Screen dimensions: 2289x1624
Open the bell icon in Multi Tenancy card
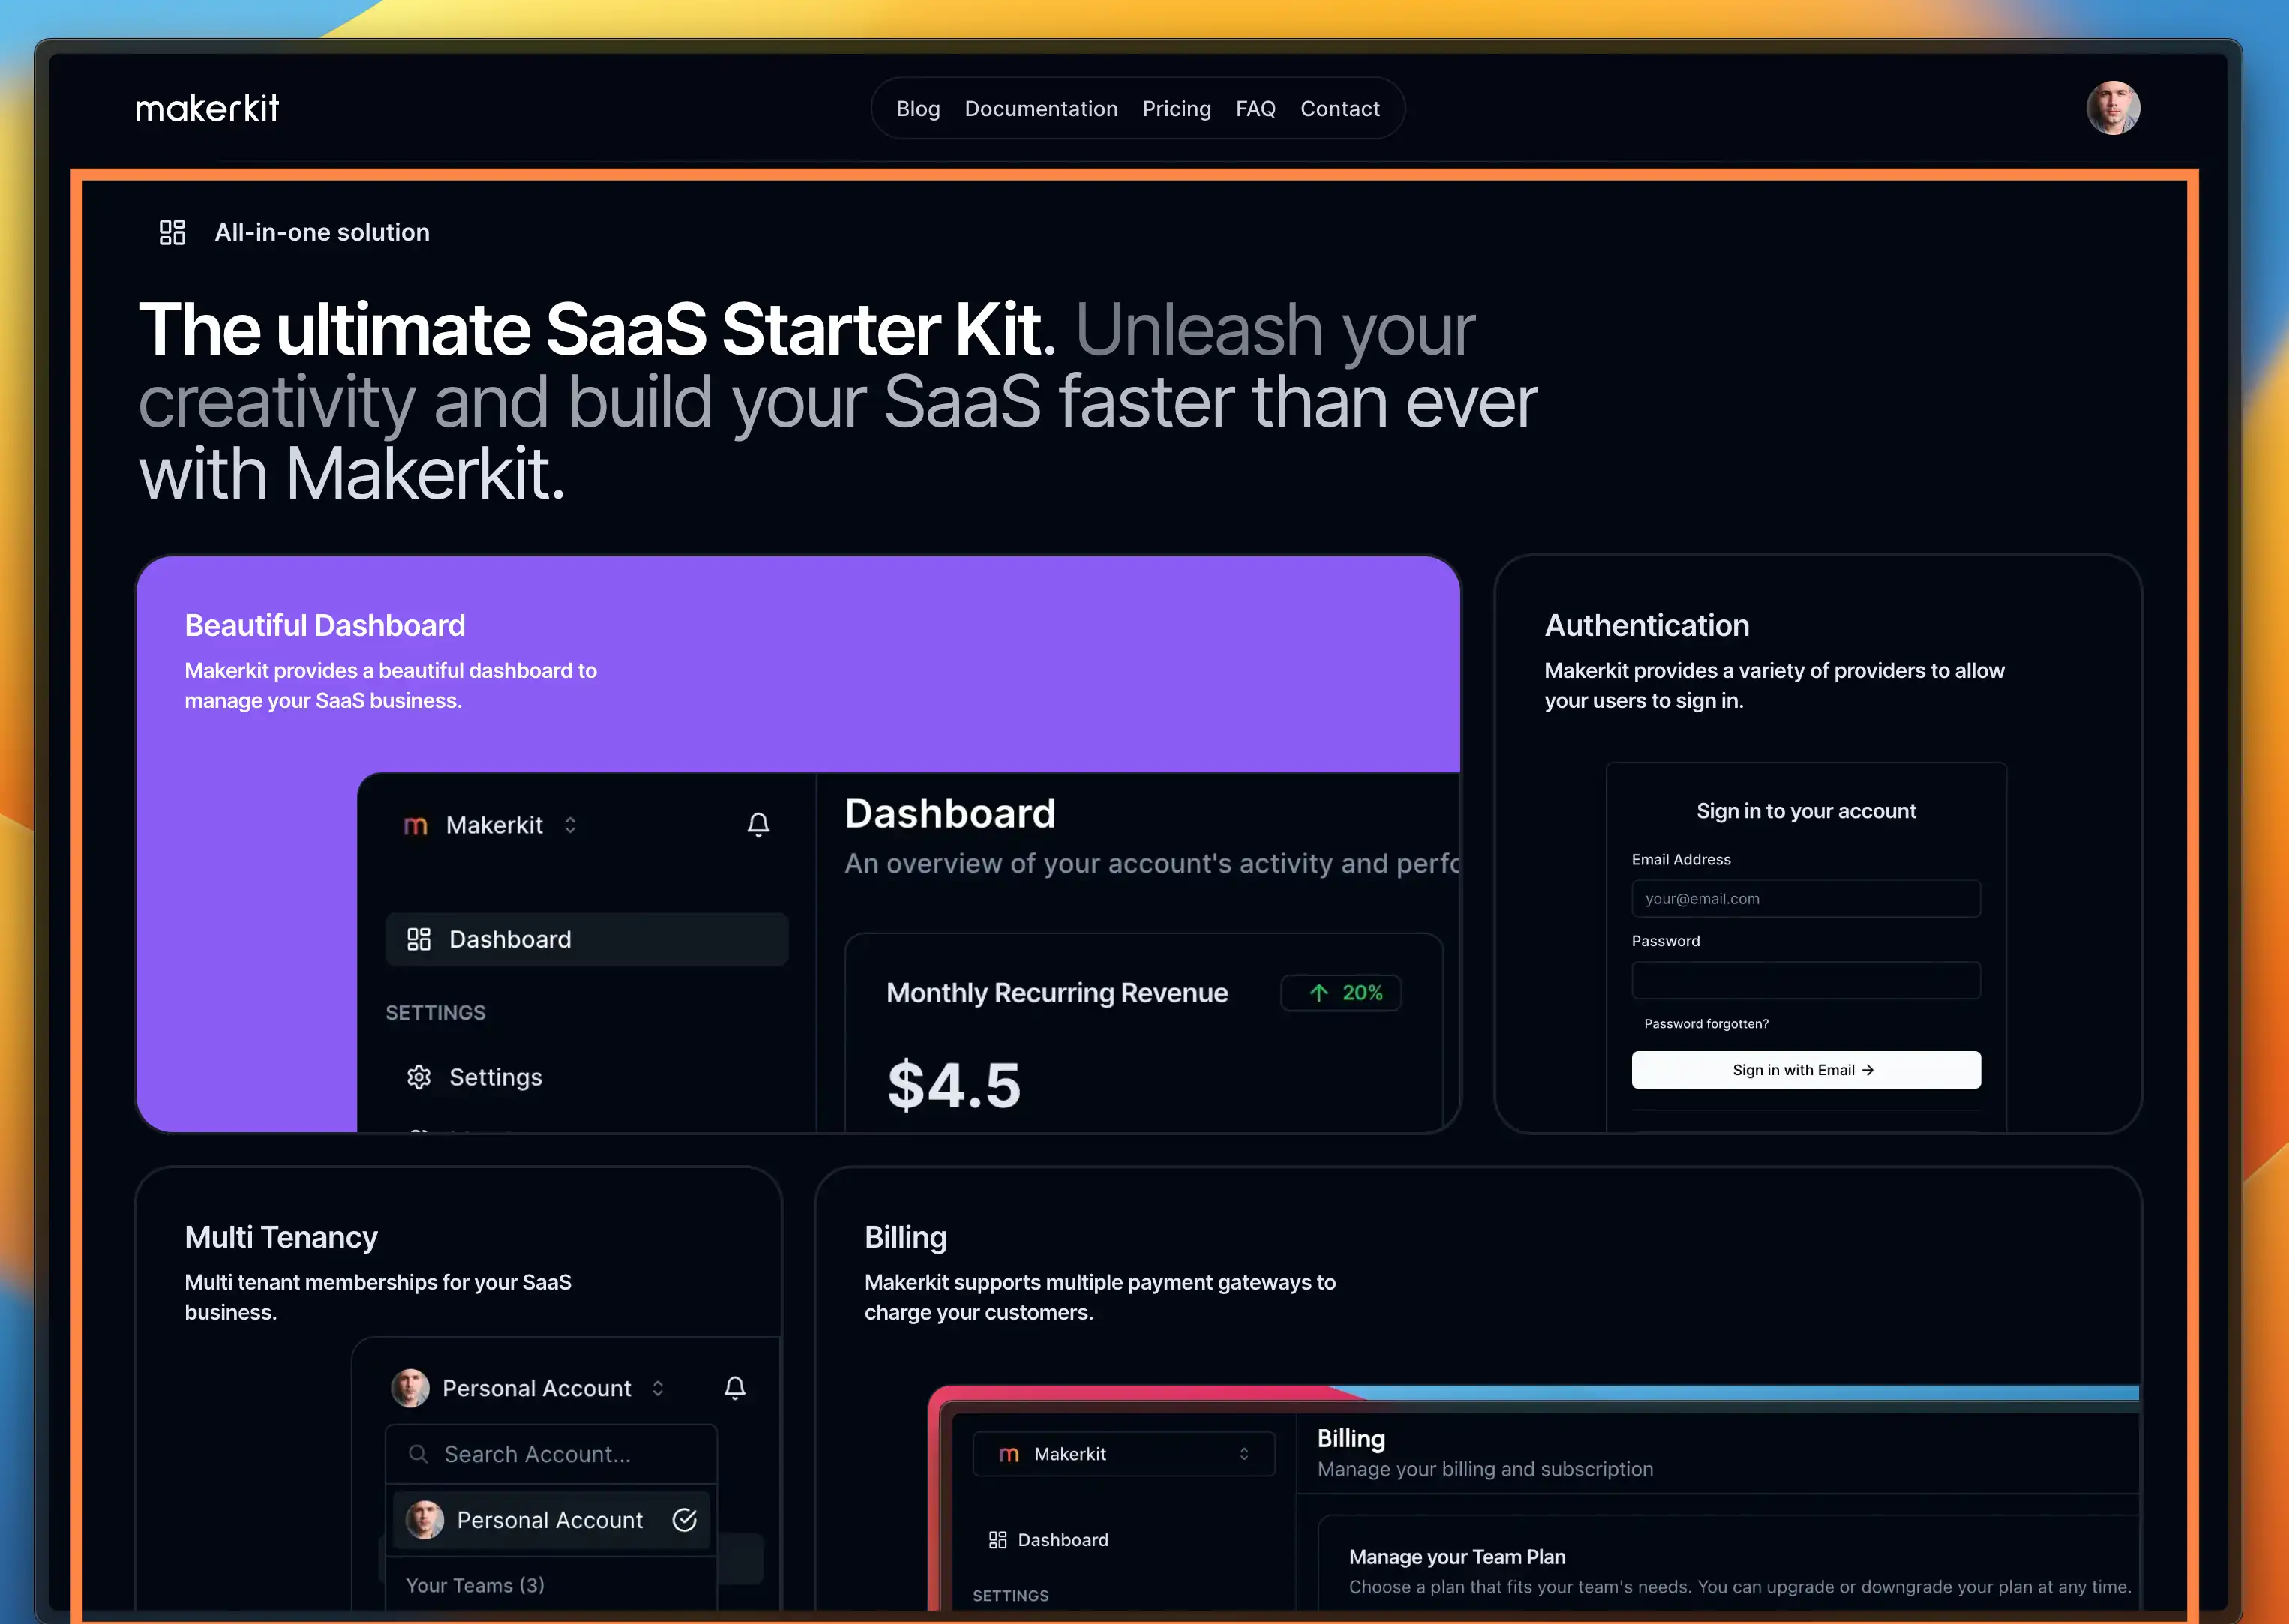735,1388
